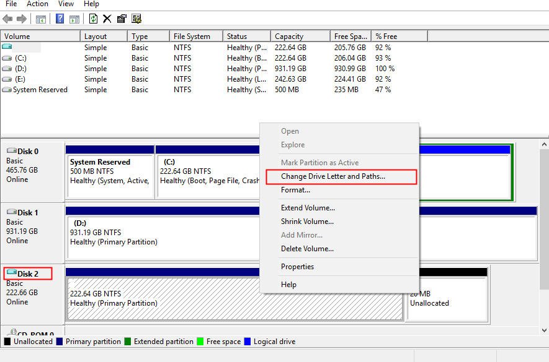This screenshot has width=549, height=362.
Task: Click the black X Delete toolbar icon
Action: coord(107,19)
